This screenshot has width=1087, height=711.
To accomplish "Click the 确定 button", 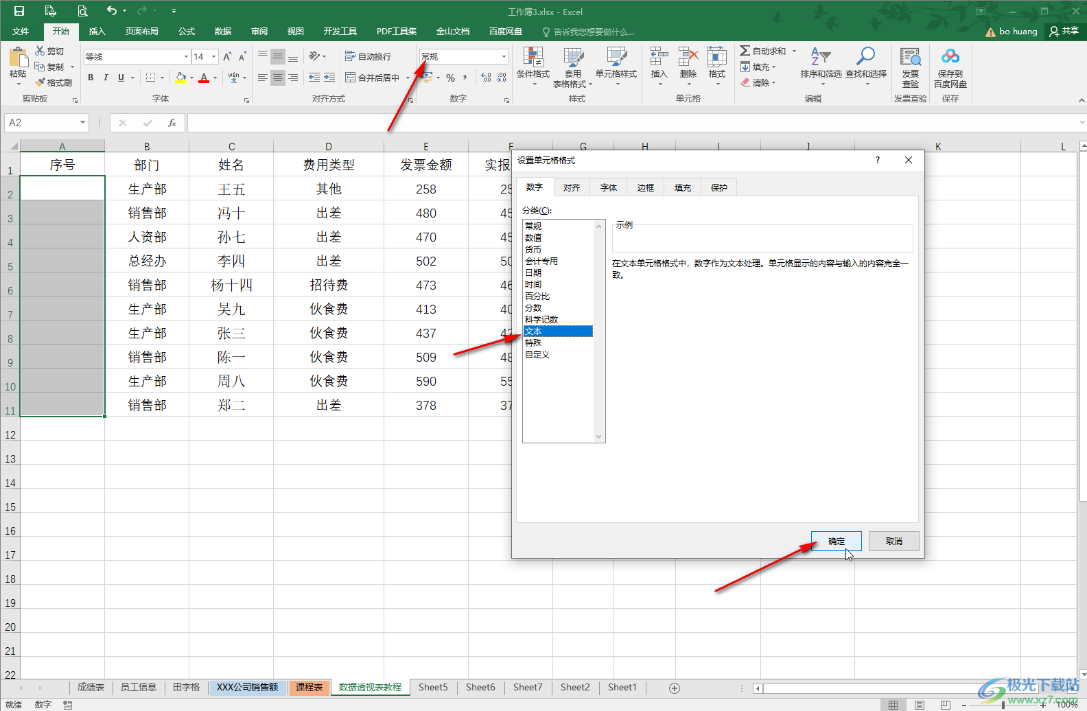I will tap(837, 541).
